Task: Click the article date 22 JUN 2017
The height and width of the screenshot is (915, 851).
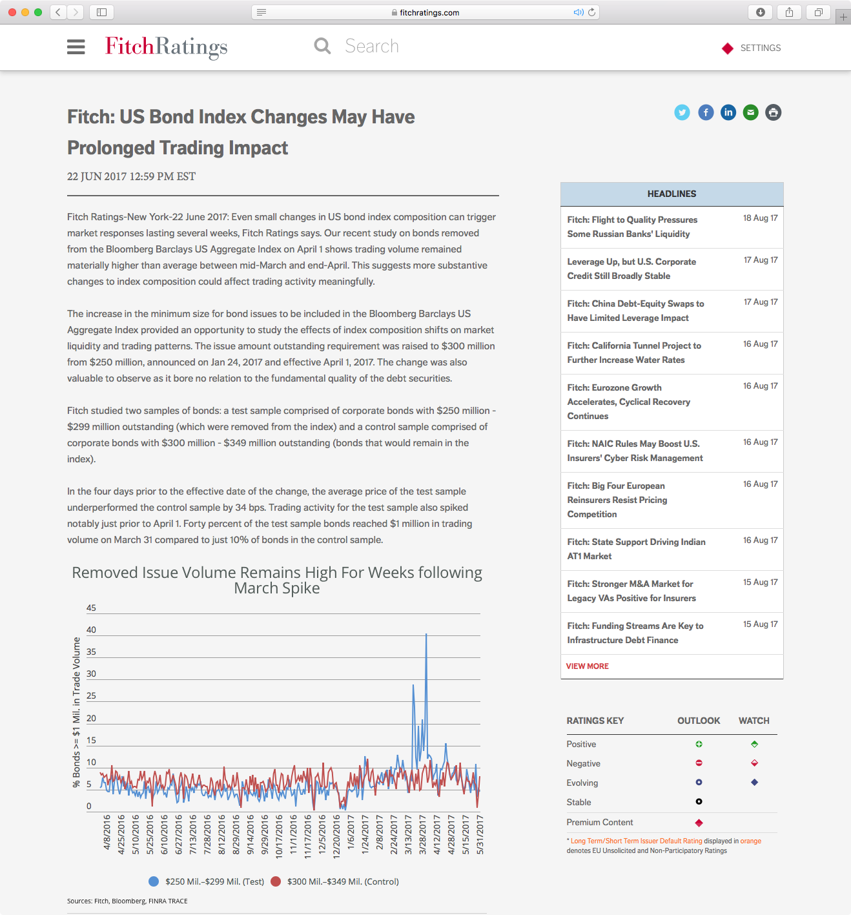Action: (131, 177)
